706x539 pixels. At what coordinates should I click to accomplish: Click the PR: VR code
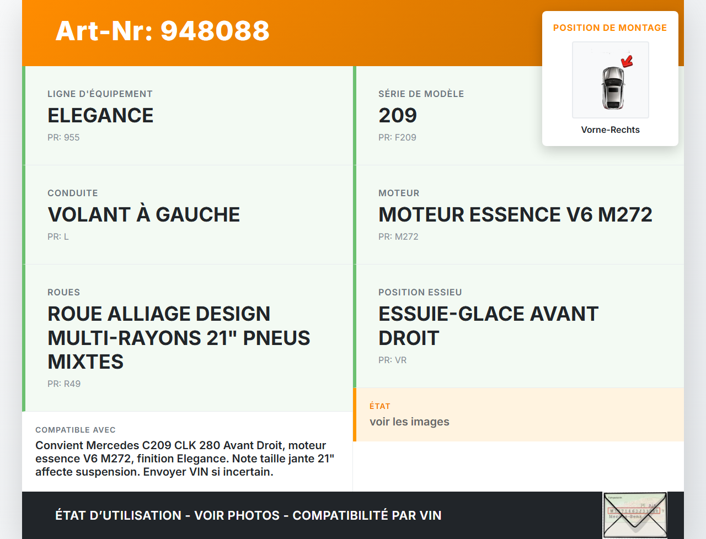(392, 360)
